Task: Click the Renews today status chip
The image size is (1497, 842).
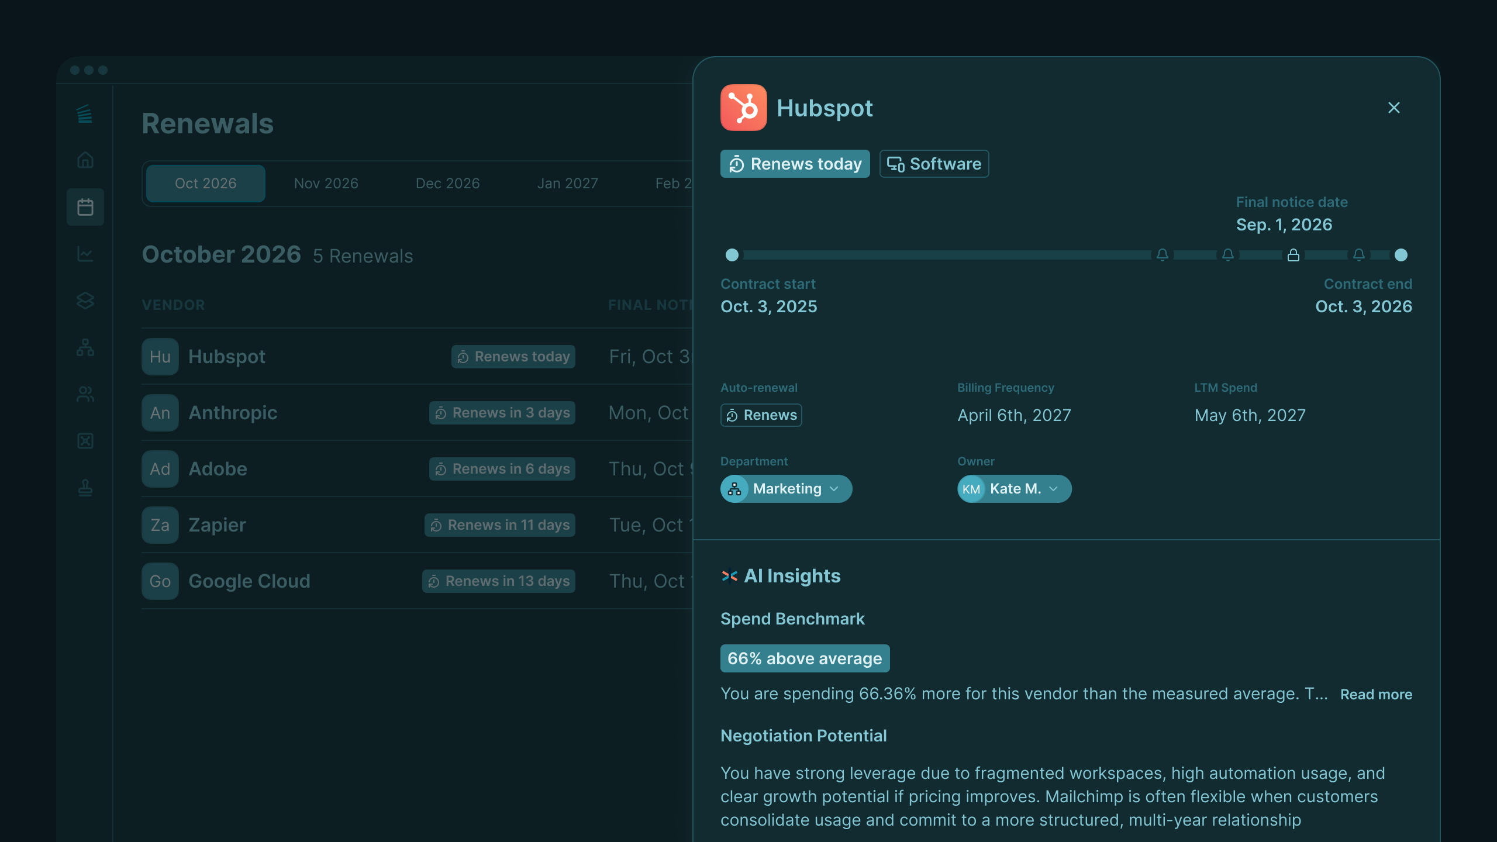Action: 795,164
